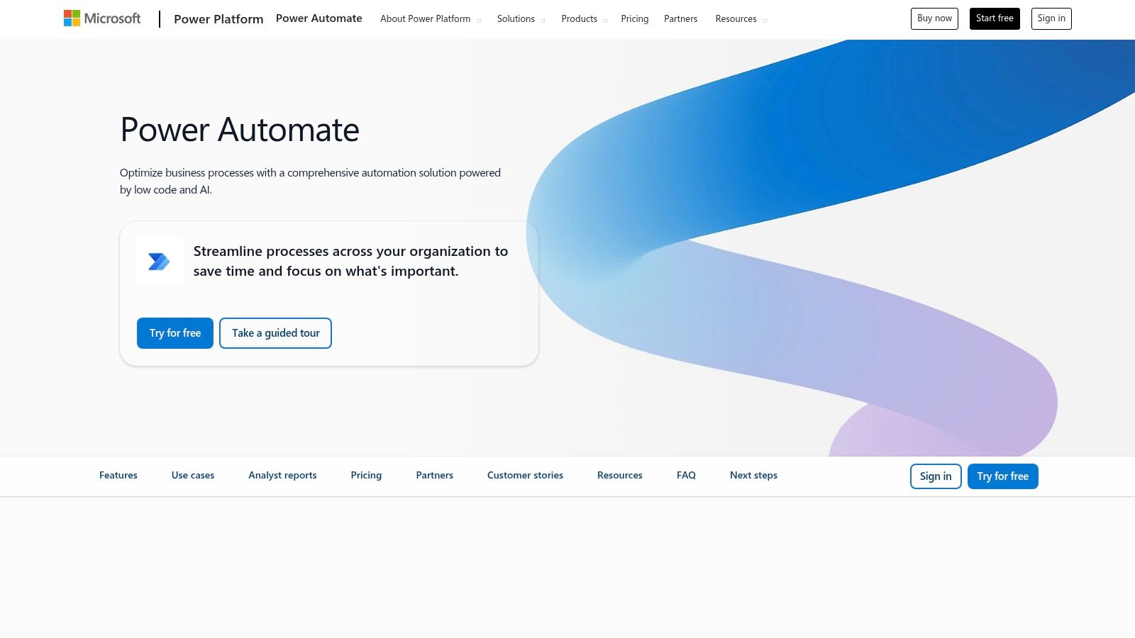
Task: Click Sign in at the top right
Action: 1051,18
